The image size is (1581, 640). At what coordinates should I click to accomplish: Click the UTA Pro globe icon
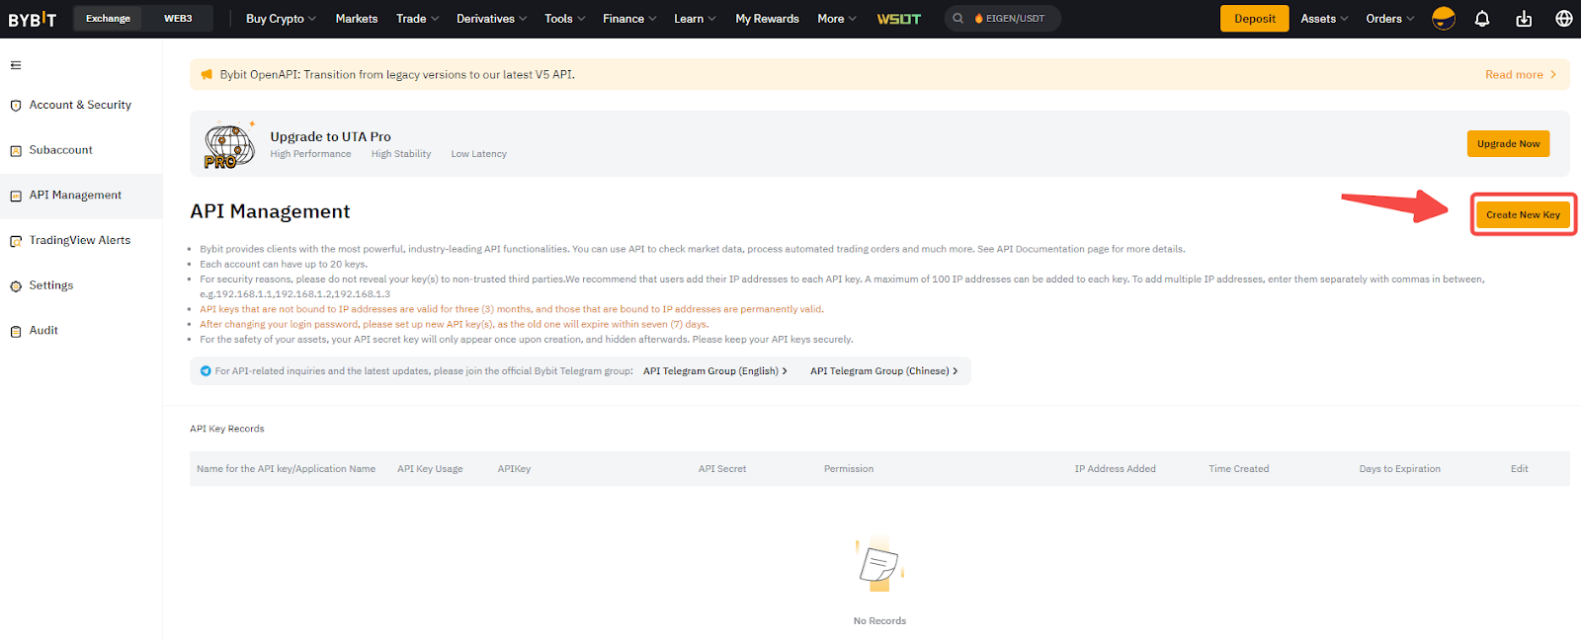[229, 146]
